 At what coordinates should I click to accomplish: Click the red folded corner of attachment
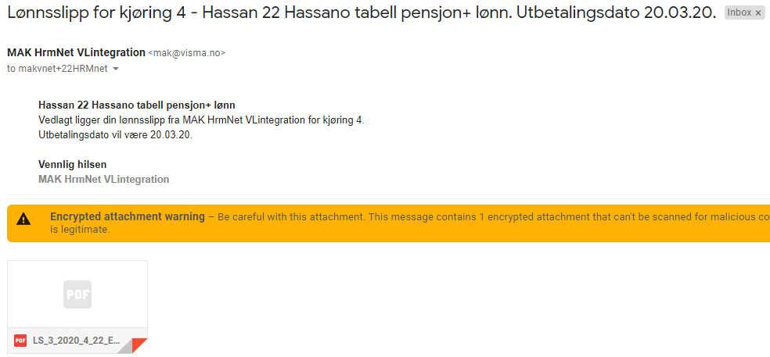(139, 345)
